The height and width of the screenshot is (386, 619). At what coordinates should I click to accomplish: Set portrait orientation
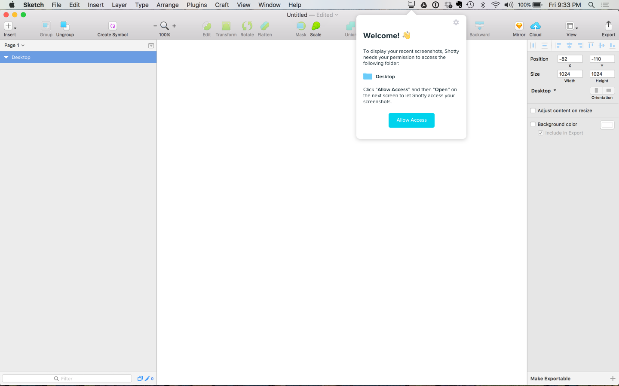tap(596, 90)
